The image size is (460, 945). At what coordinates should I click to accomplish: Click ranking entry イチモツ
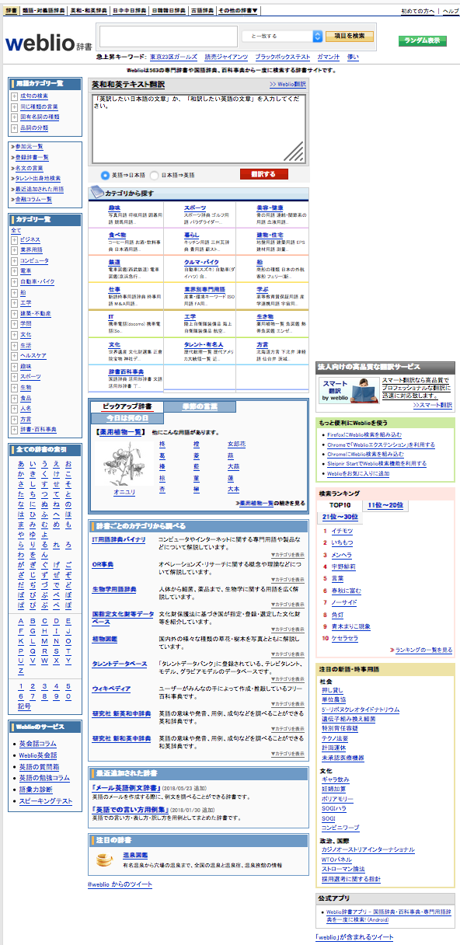coord(342,530)
